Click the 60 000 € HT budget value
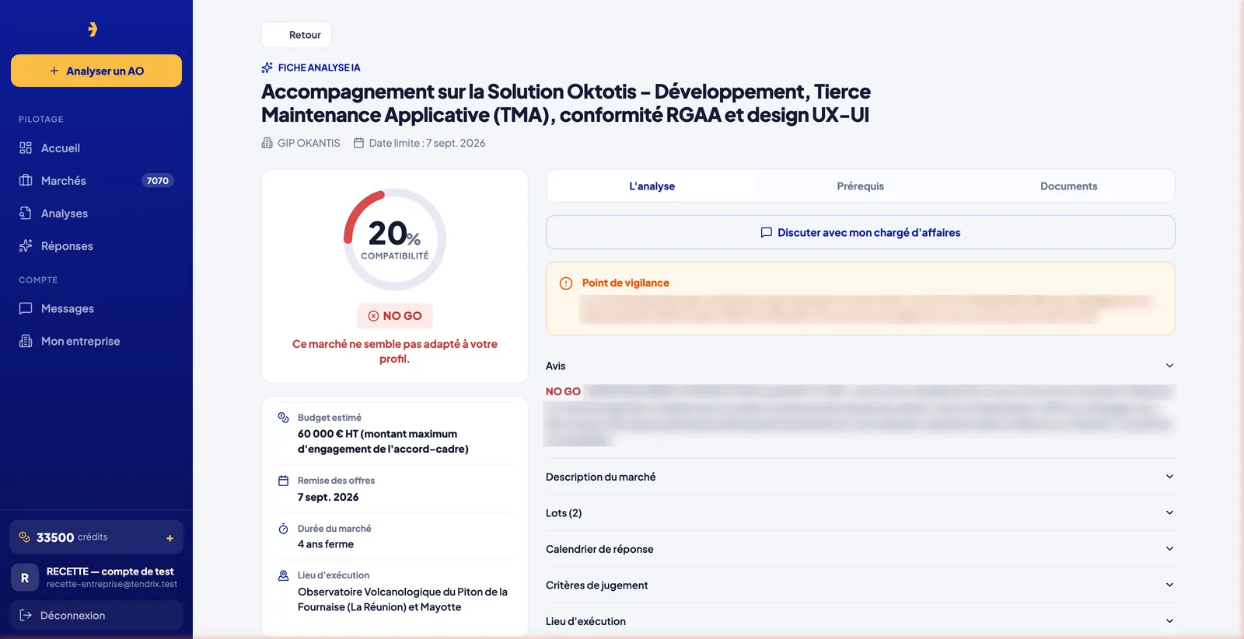Screen dimensions: 1244x639 [x=383, y=441]
